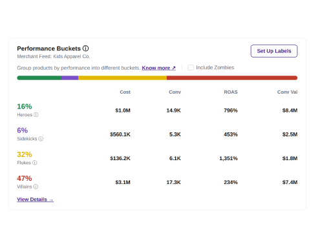The height and width of the screenshot is (248, 331).
Task: Click the 6% Sidekicks percentage
Action: 23,130
